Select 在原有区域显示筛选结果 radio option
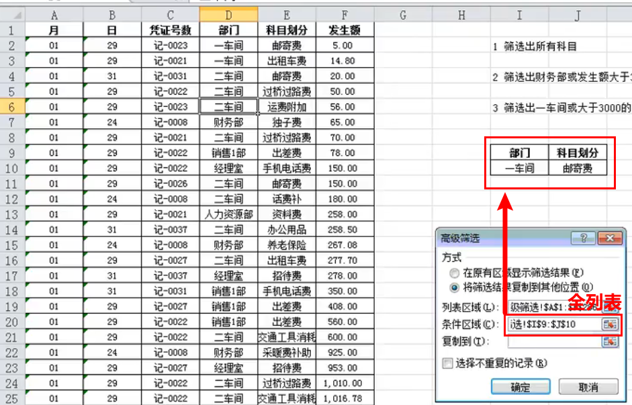 (455, 273)
